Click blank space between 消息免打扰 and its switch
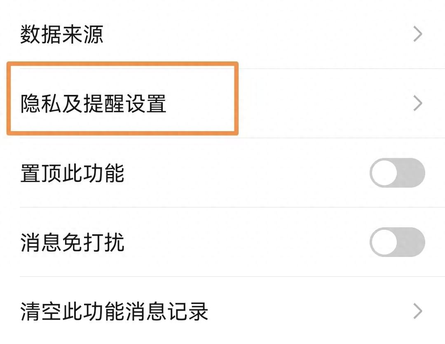Viewport: 445px width, 344px height. 247,243
